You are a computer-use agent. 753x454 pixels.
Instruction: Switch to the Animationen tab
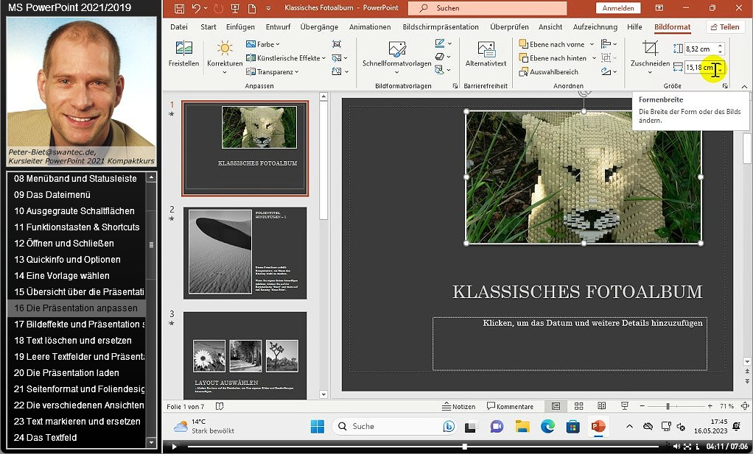coord(370,27)
